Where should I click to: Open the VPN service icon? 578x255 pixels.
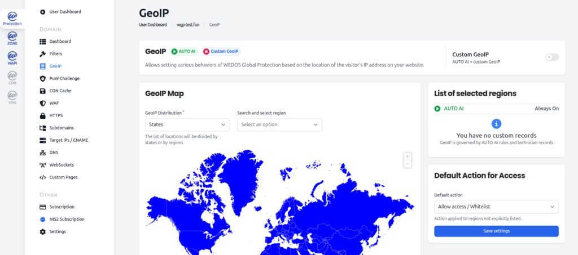(12, 98)
